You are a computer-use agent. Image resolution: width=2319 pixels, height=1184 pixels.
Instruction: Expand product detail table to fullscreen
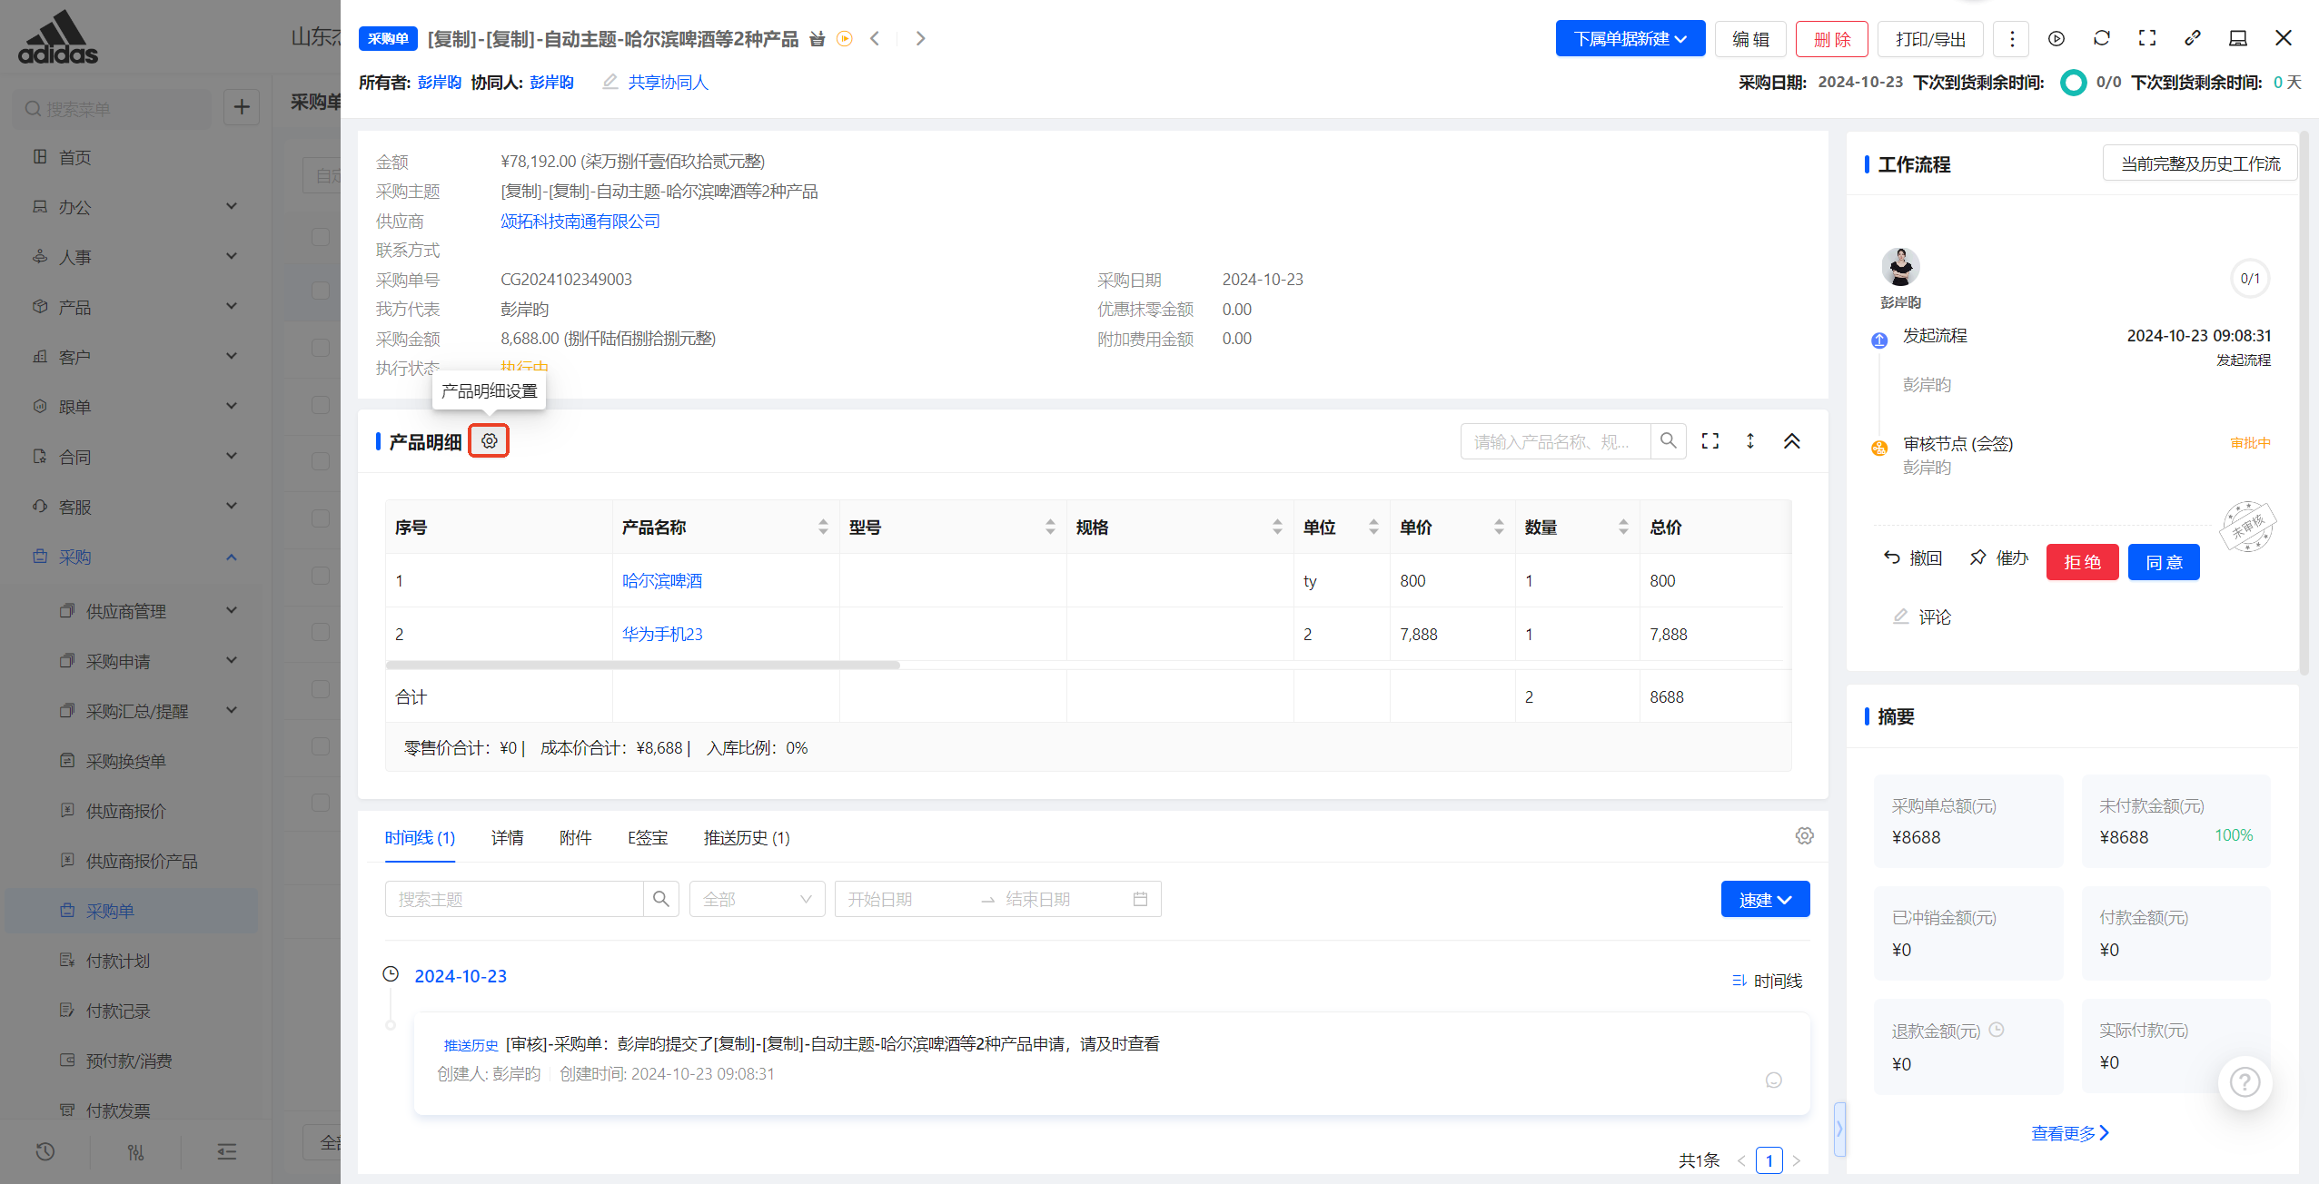(1710, 441)
